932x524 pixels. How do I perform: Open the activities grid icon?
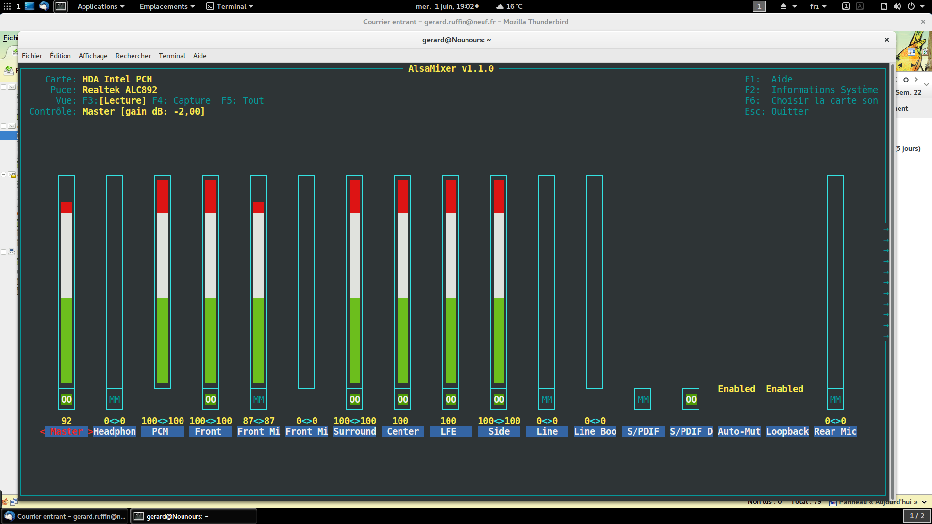[x=7, y=6]
